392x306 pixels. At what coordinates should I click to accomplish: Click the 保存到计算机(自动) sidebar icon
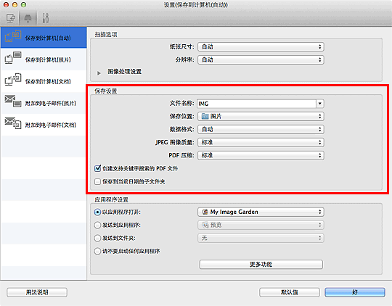click(13, 36)
